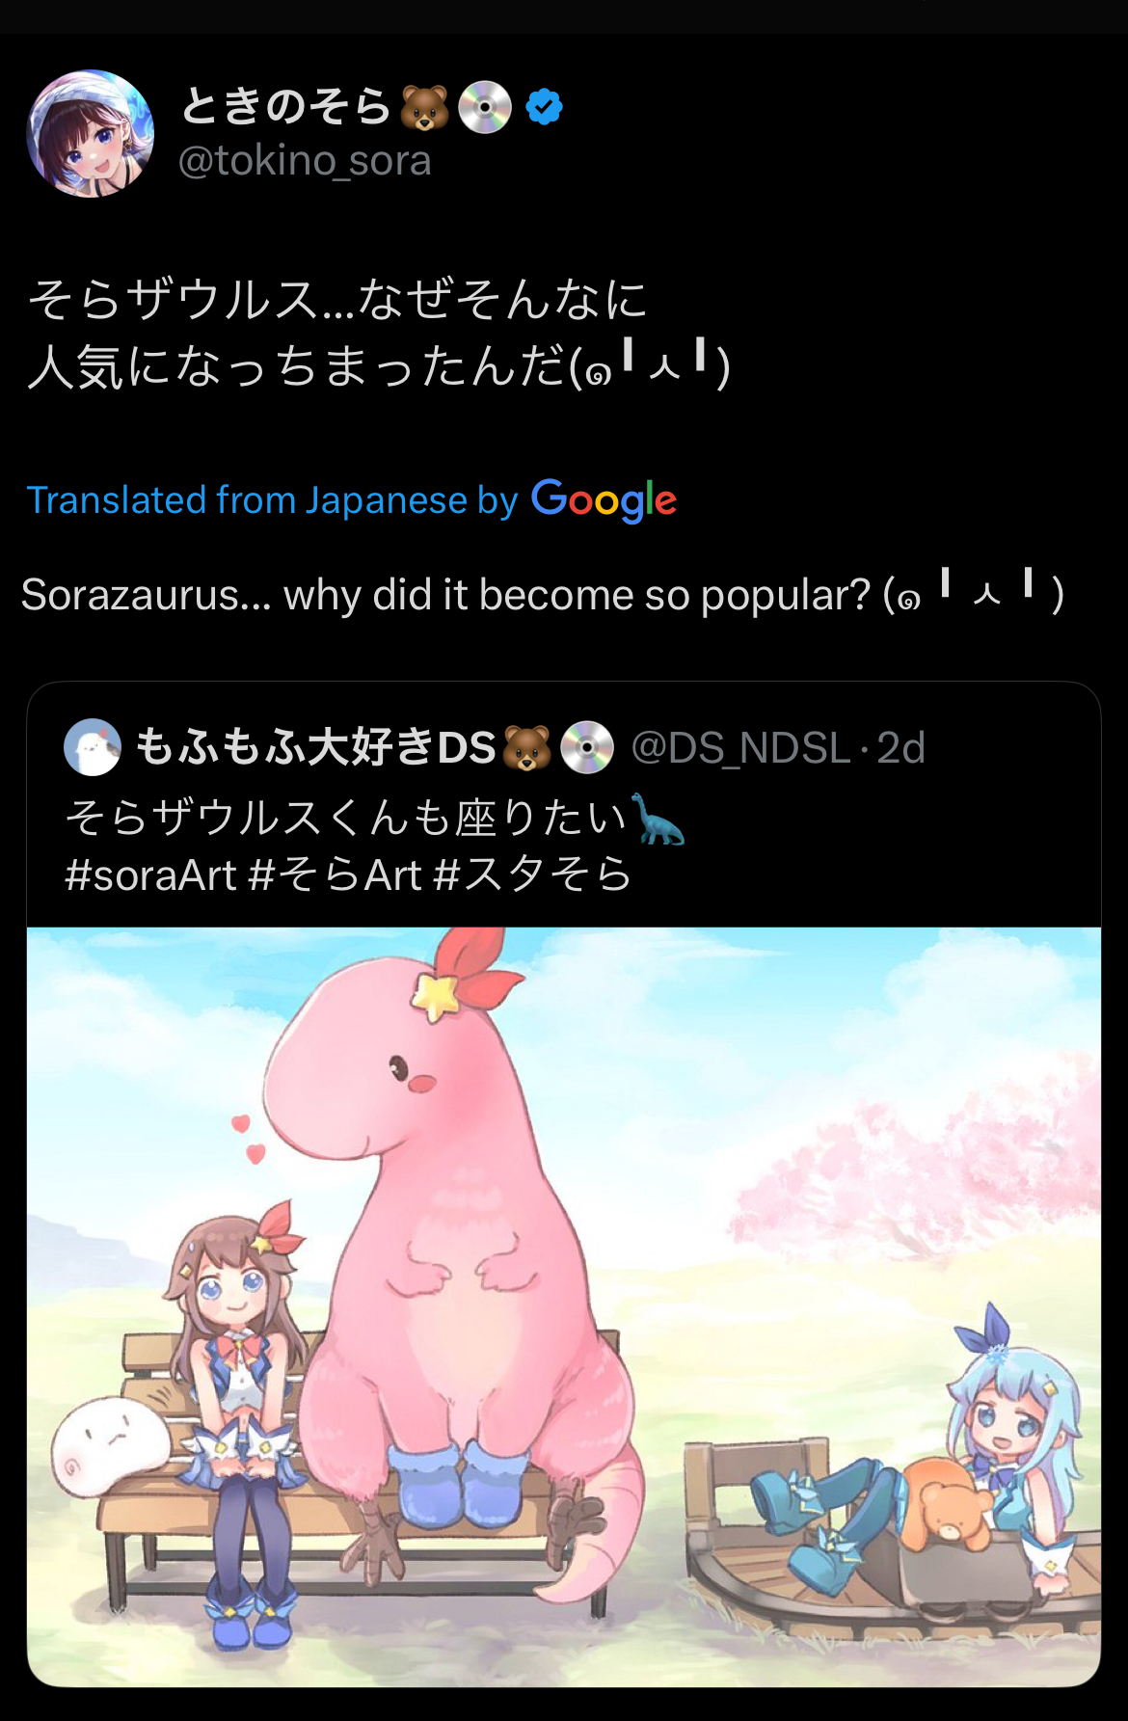The width and height of the screenshot is (1128, 1721).
Task: Open the #soraArt hashtag
Action: click(x=150, y=875)
